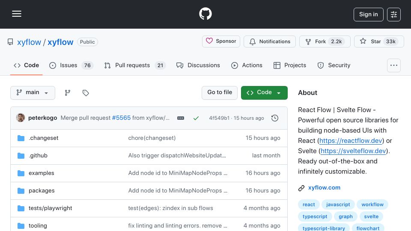Select the workflow topic tag
Image resolution: width=411 pixels, height=231 pixels.
pos(372,204)
